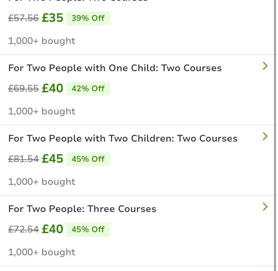Click the struck-through £72.54 price
This screenshot has height=271, width=278.
click(24, 230)
